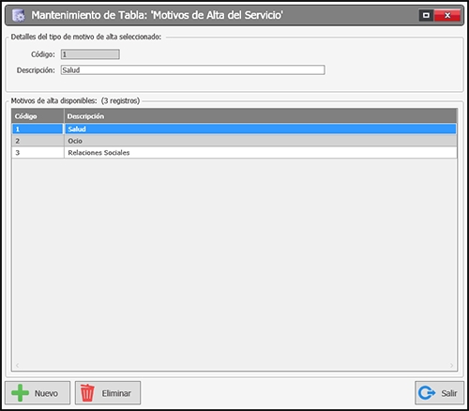This screenshot has height=411, width=469.
Task: Select the Salud row in the table
Action: tap(234, 129)
